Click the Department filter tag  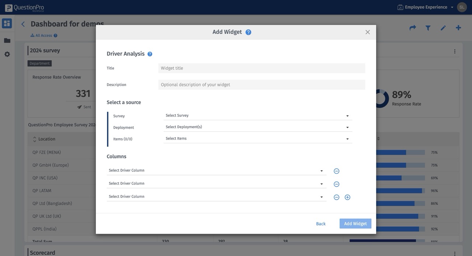point(39,63)
